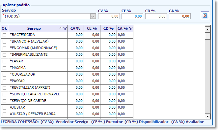
Task: Click the filter icon in CA % column header
Action: tap(131, 28)
